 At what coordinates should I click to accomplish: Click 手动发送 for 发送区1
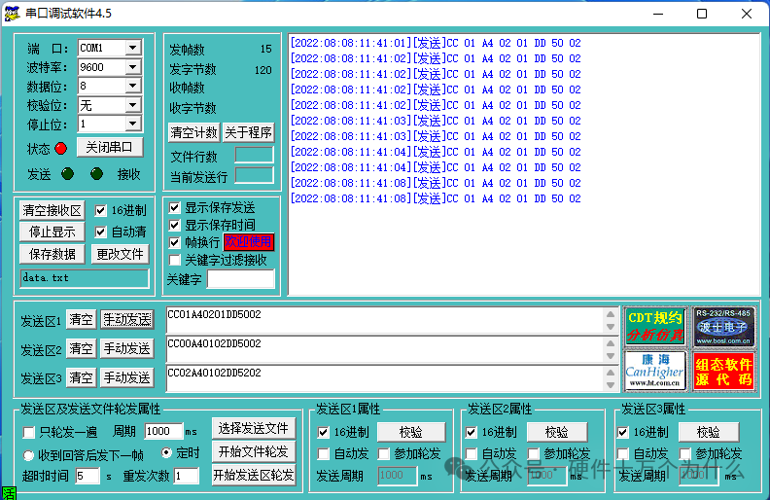(x=127, y=320)
